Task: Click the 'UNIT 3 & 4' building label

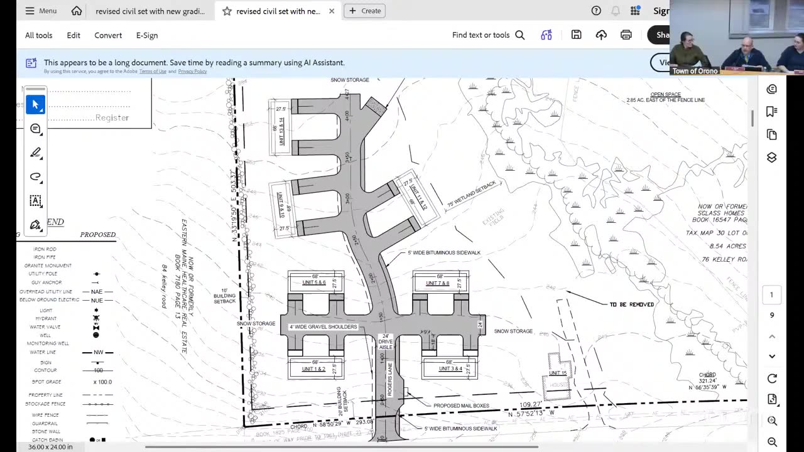Action: 450,369
